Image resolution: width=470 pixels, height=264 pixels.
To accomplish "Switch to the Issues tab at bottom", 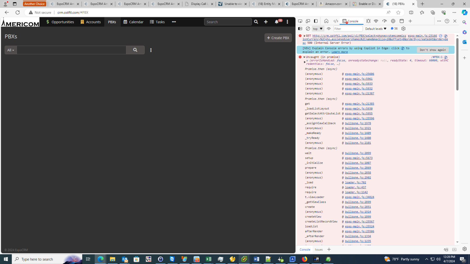I will 318,249.
